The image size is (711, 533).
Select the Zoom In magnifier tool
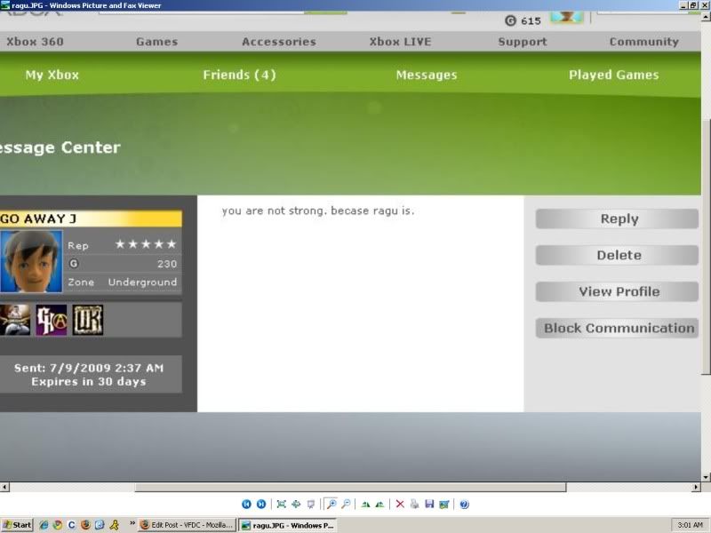[x=332, y=504]
